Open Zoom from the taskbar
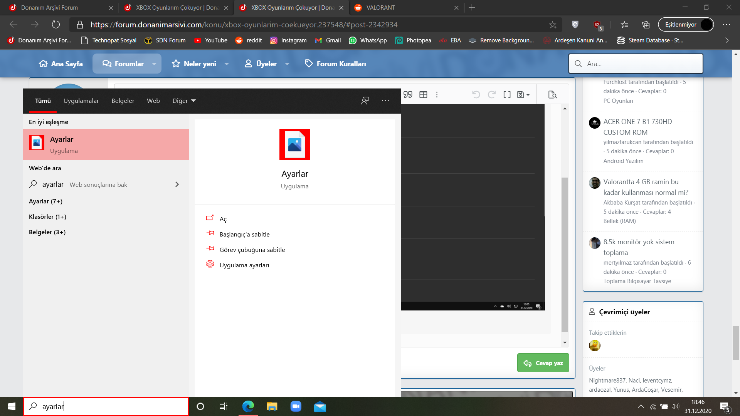Screen dimensions: 740x416 pos(296,406)
